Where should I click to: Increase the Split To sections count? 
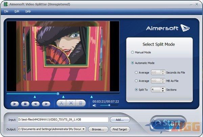(x=163, y=88)
